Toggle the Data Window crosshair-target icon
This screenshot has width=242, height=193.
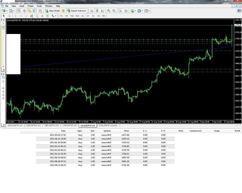coord(24,11)
